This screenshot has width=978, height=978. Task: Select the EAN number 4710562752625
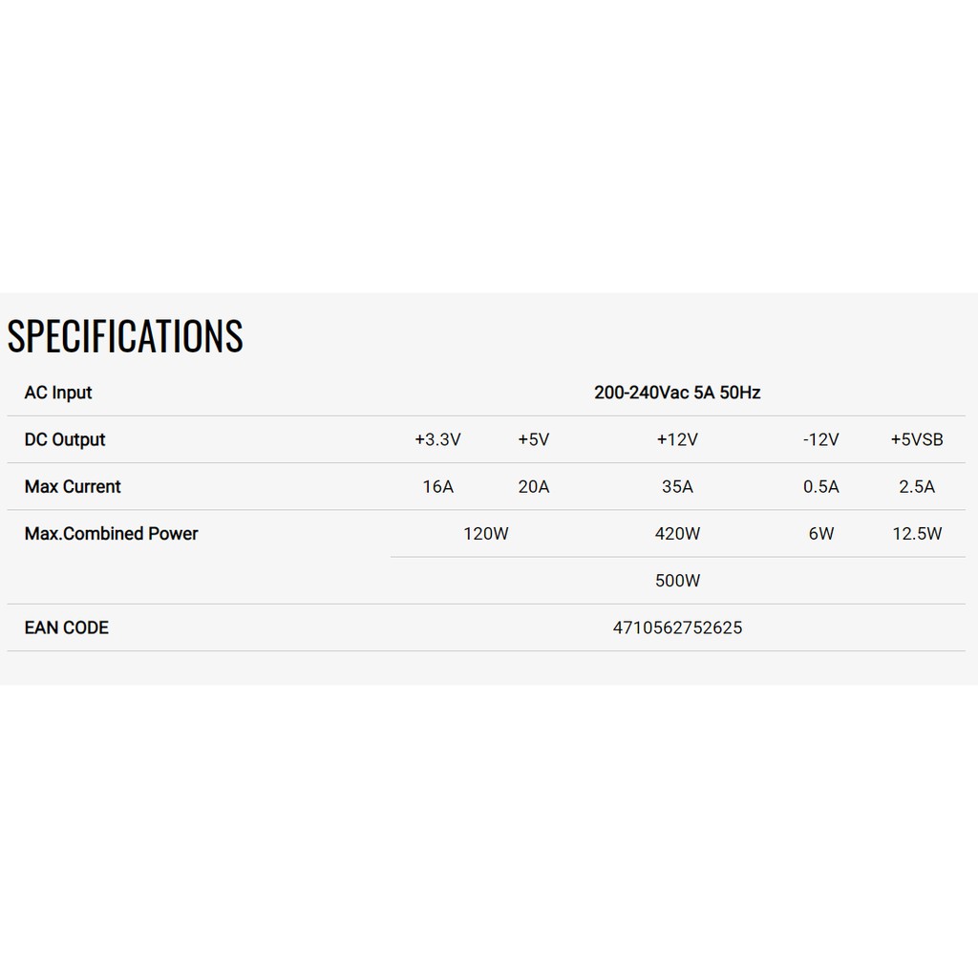677,627
